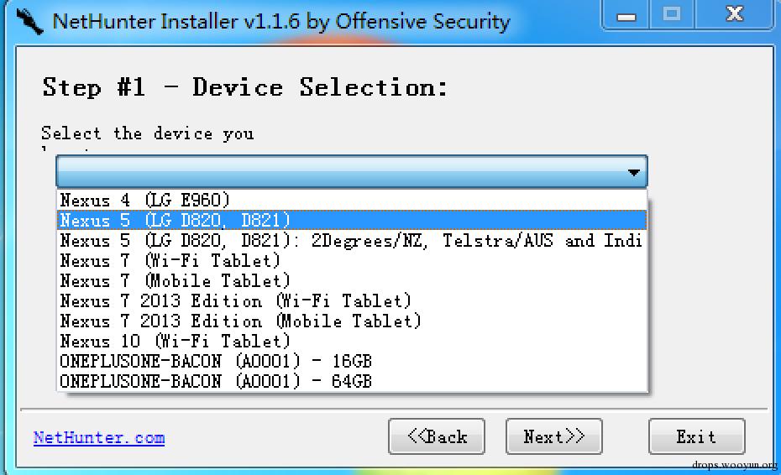Open the device selection dropdown arrow
781x475 pixels.
633,172
